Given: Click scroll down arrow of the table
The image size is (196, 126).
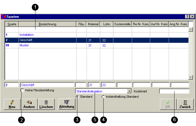Looking at the screenshot, I should [x=191, y=77].
